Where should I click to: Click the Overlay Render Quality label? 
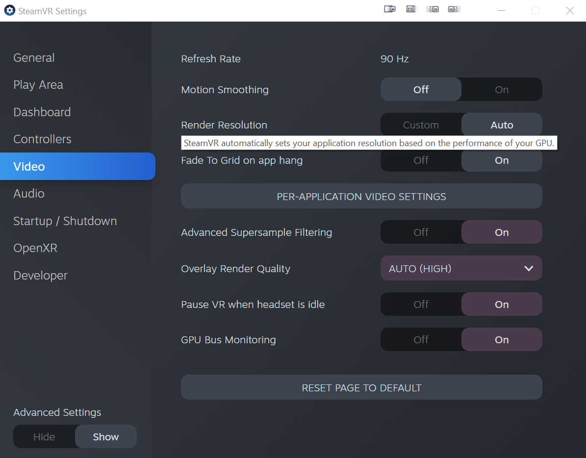[236, 269]
